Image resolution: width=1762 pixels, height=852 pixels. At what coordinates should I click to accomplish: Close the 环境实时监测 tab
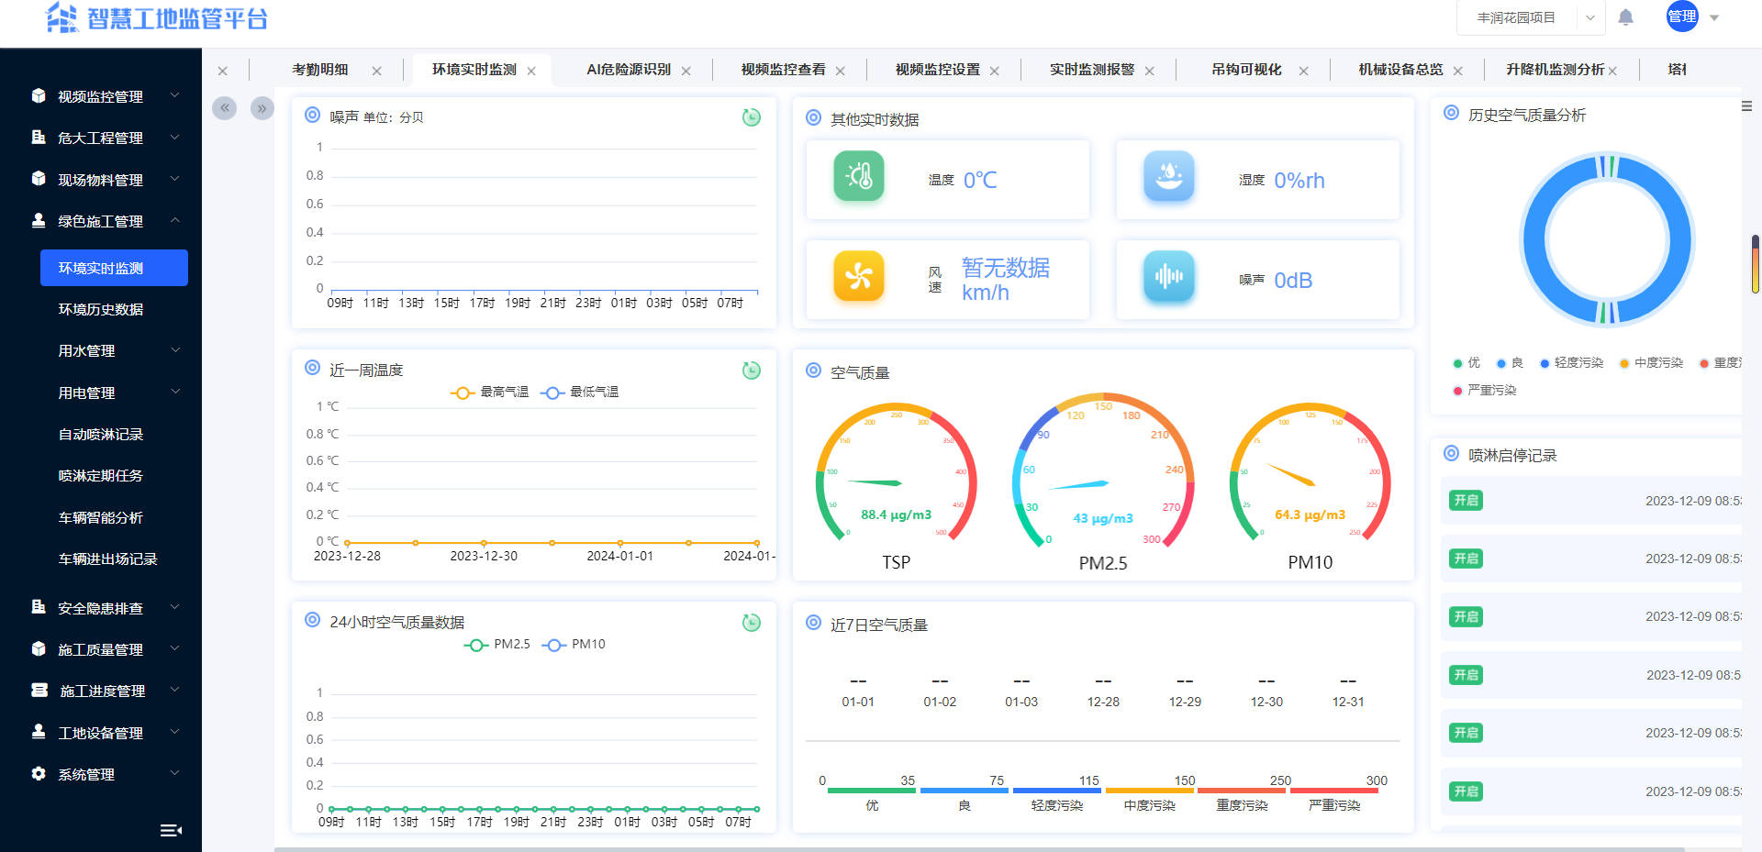tap(531, 71)
